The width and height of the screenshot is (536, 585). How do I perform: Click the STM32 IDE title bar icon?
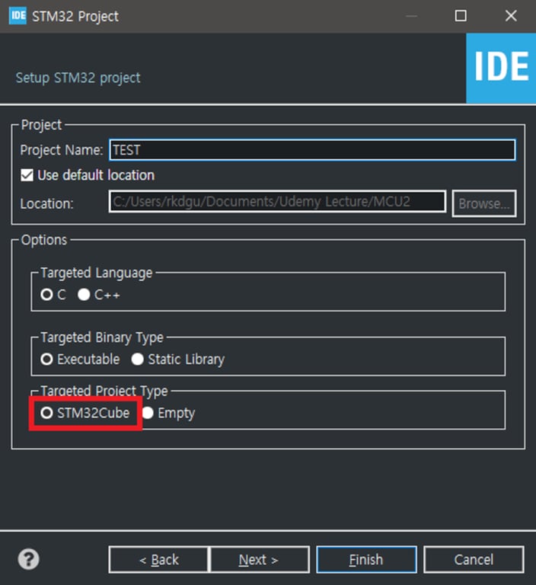coord(18,16)
